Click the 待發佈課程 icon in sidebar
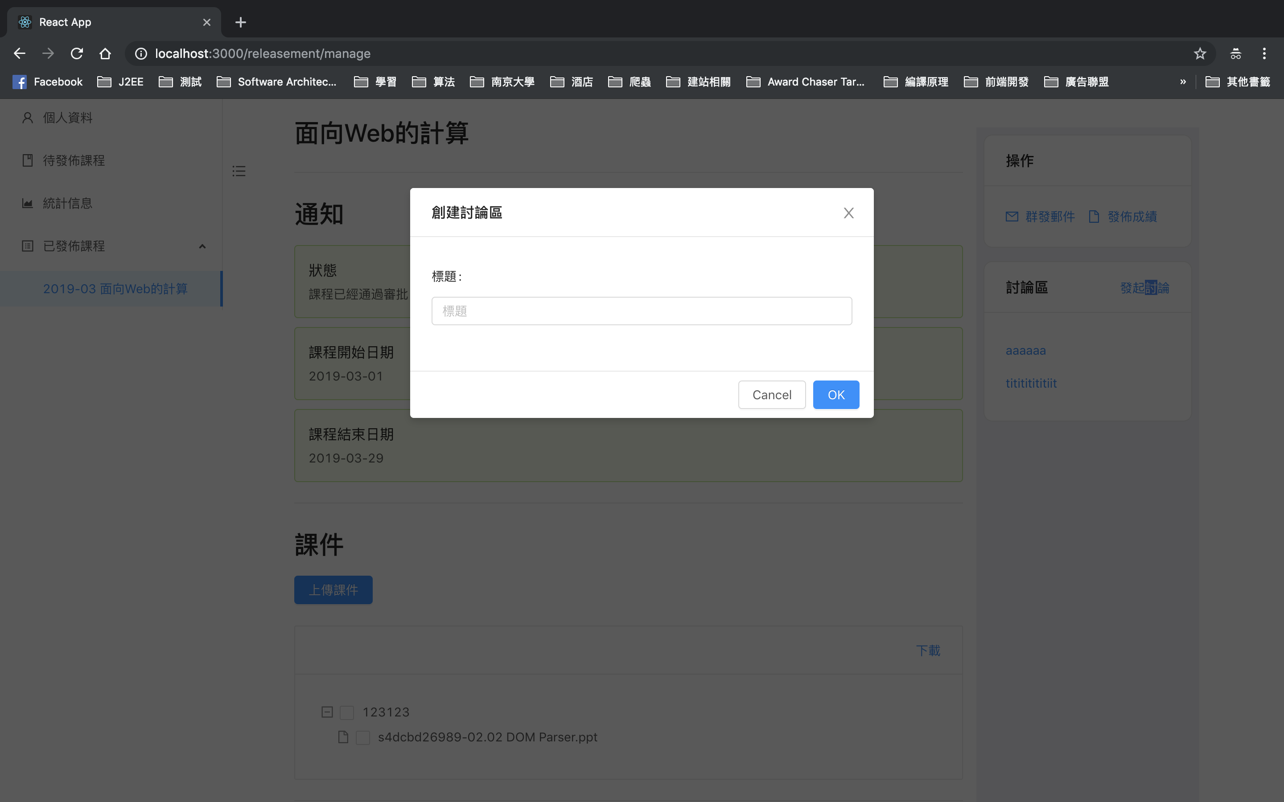Viewport: 1284px width, 802px height. click(27, 161)
